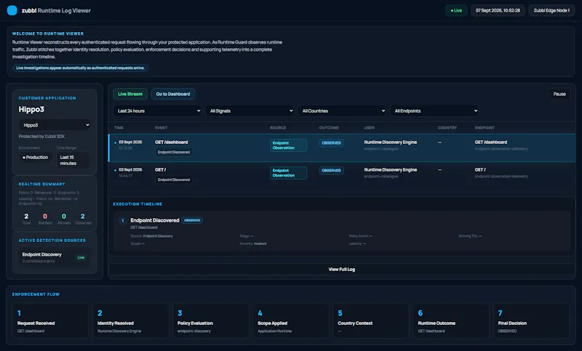Click the OBSERVED outcome badge in GET /dashboard row
Image resolution: width=582 pixels, height=351 pixels.
pyautogui.click(x=331, y=142)
